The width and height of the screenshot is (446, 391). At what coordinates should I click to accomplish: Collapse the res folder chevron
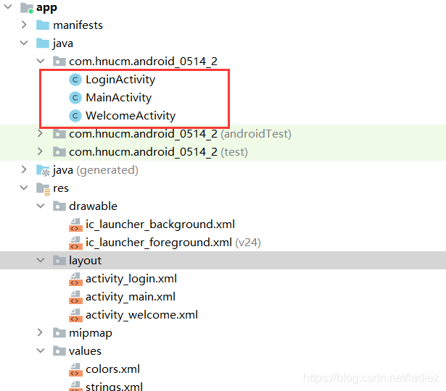[x=24, y=188]
